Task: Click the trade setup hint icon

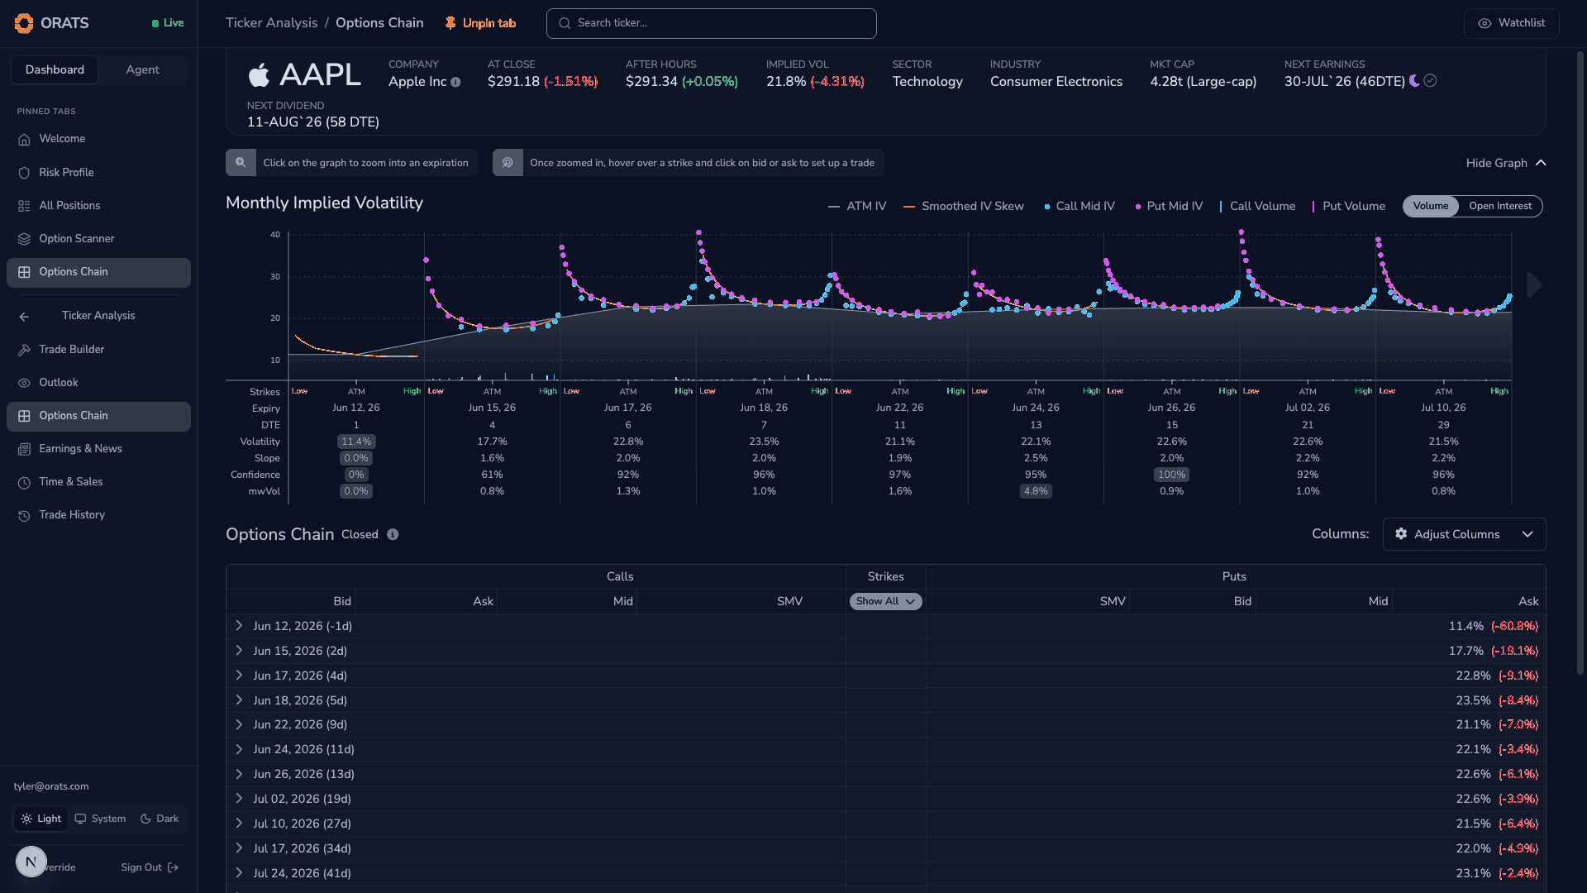Action: point(508,163)
